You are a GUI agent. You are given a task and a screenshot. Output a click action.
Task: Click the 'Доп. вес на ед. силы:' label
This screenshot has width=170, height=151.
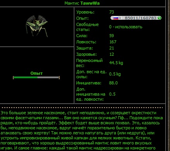[x=91, y=74]
